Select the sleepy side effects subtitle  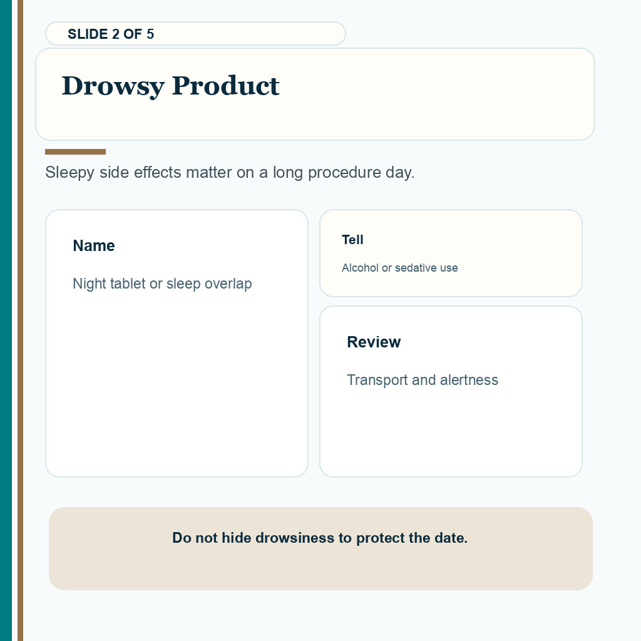point(230,173)
